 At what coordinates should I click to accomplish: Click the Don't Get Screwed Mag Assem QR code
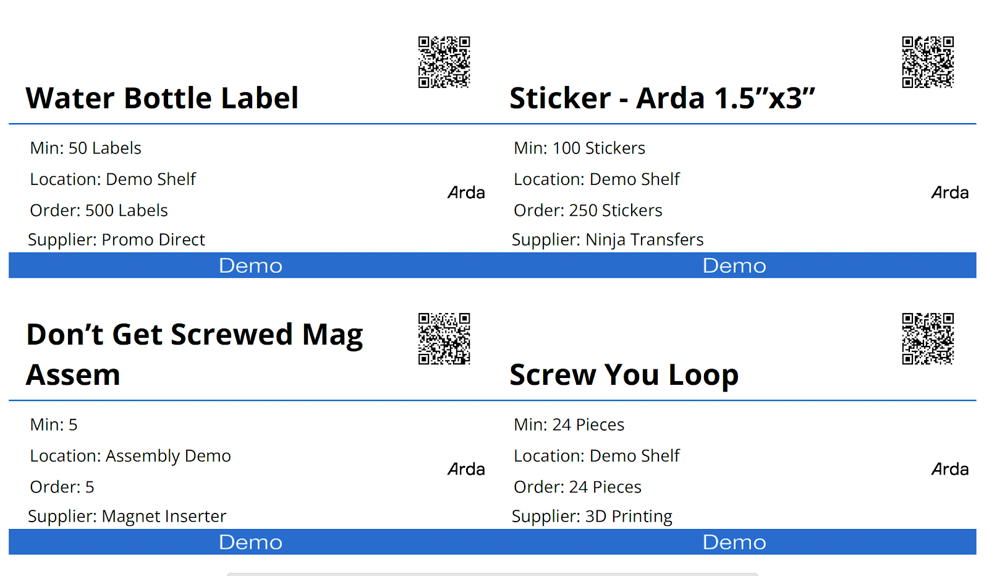click(x=444, y=338)
